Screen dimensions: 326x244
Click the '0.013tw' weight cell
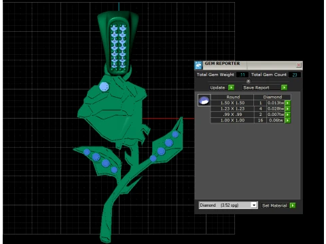[x=275, y=103]
